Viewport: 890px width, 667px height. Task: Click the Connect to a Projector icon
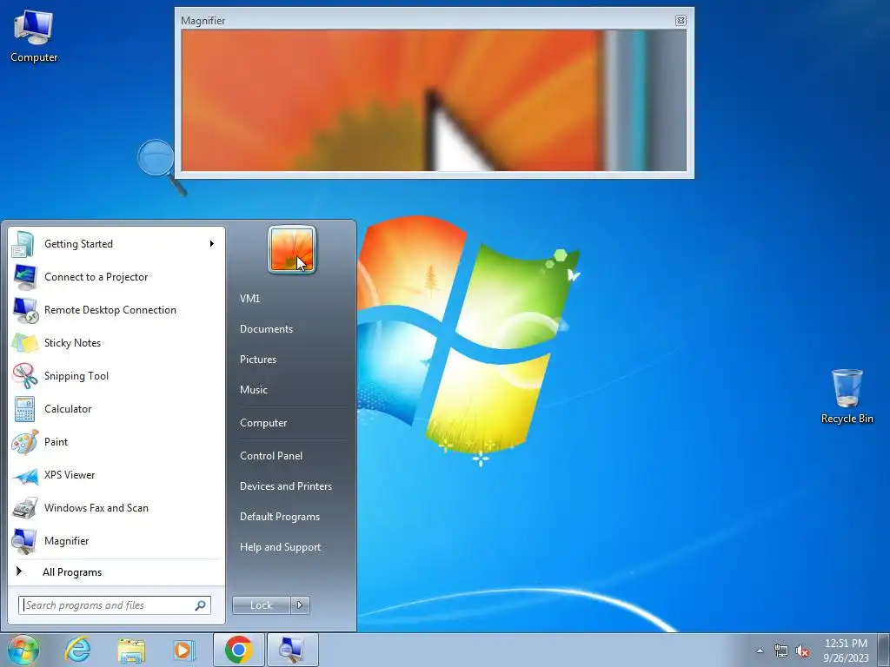coord(24,277)
